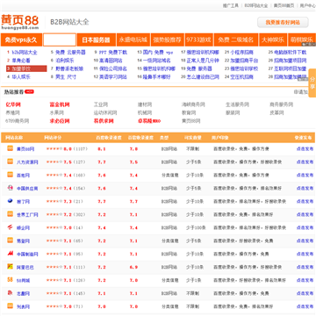Open 用户中心 in the top bar

308,5
